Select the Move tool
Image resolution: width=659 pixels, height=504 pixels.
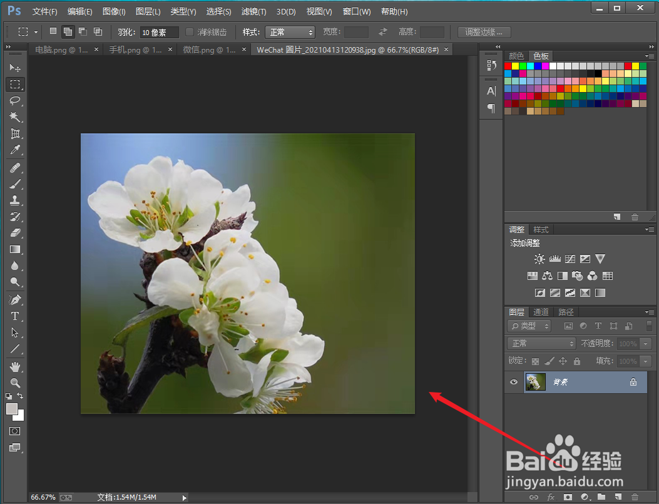pos(15,68)
